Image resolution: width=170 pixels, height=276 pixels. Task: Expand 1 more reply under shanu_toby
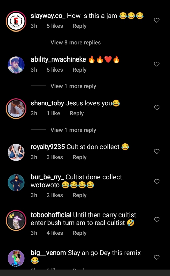pyautogui.click(x=73, y=130)
